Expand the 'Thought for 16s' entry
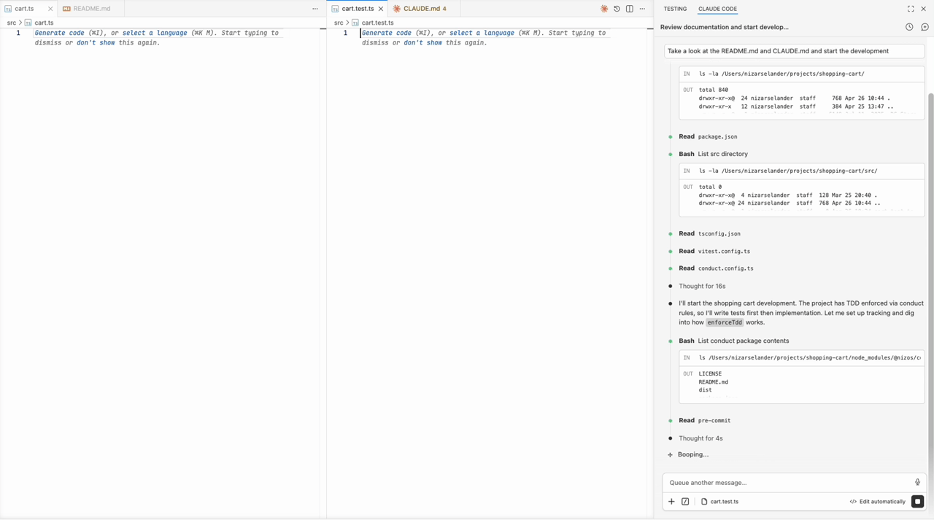Image resolution: width=934 pixels, height=520 pixels. tap(702, 286)
